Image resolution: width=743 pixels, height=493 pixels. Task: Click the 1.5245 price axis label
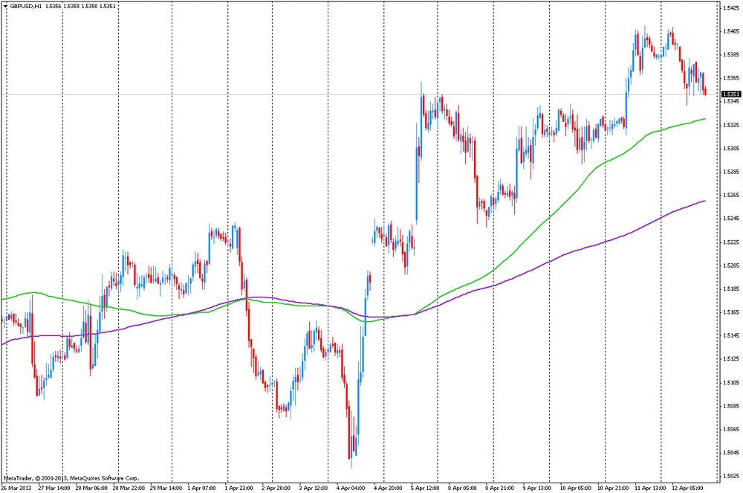[x=732, y=219]
